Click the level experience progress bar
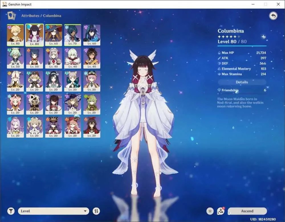This screenshot has height=222, width=285. click(242, 46)
